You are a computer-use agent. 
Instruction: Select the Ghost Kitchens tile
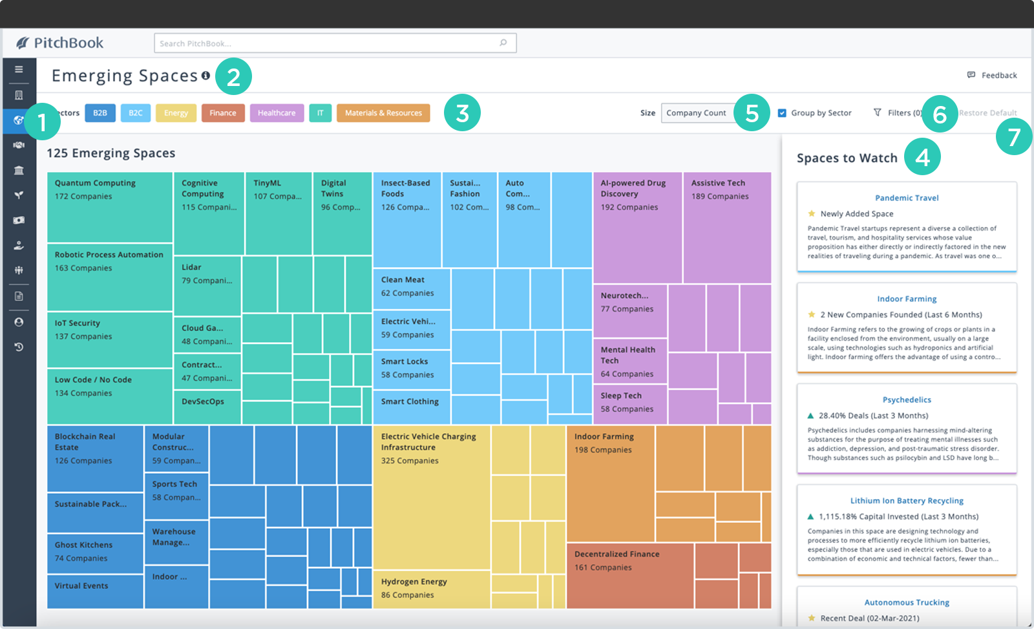(95, 553)
